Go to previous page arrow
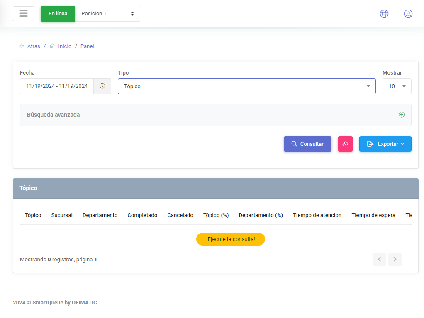This screenshot has height=318, width=424. pyautogui.click(x=379, y=260)
